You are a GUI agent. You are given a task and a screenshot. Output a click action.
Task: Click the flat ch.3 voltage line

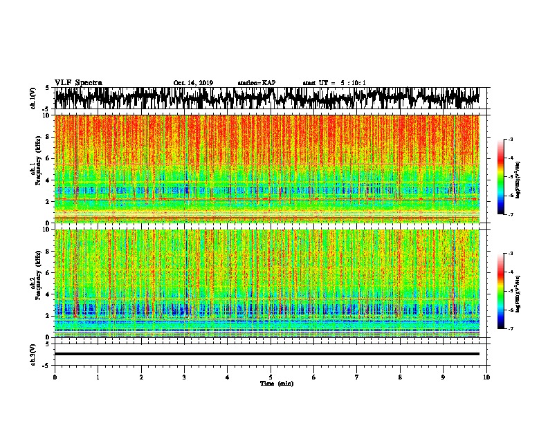[266, 354]
